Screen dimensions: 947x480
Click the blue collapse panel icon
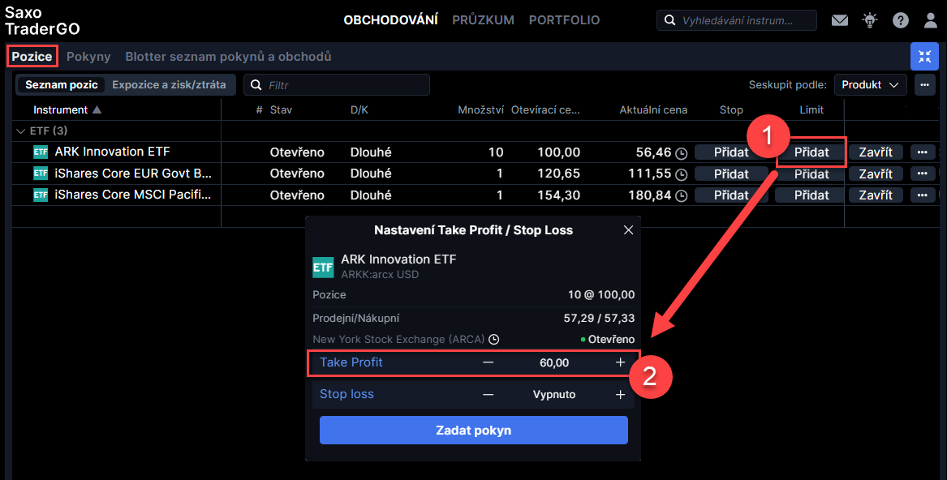(x=924, y=57)
